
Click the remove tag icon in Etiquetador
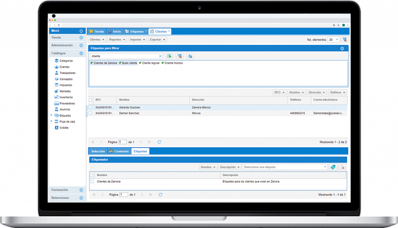click(x=342, y=167)
